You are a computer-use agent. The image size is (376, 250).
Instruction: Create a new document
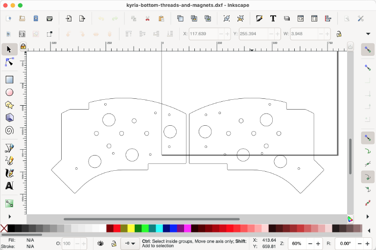(x=8, y=19)
